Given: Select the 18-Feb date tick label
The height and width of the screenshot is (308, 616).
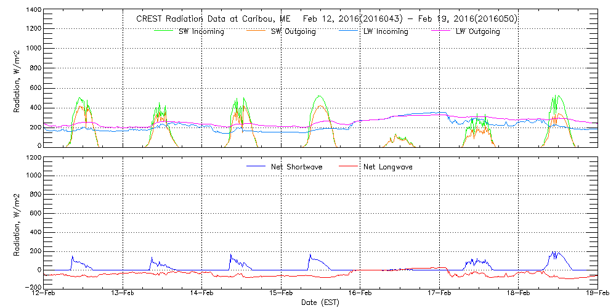Looking at the screenshot, I should click(x=518, y=294).
